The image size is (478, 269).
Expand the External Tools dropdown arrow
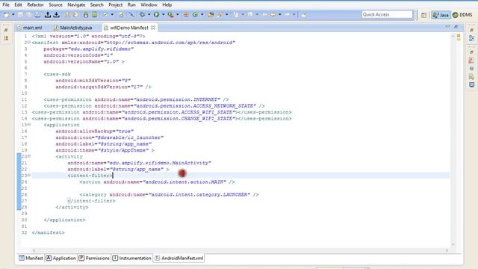pyautogui.click(x=178, y=15)
